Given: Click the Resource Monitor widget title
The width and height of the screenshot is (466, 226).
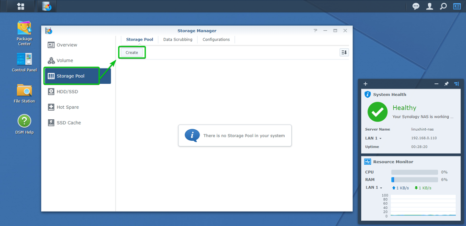Looking at the screenshot, I should click(x=393, y=162).
